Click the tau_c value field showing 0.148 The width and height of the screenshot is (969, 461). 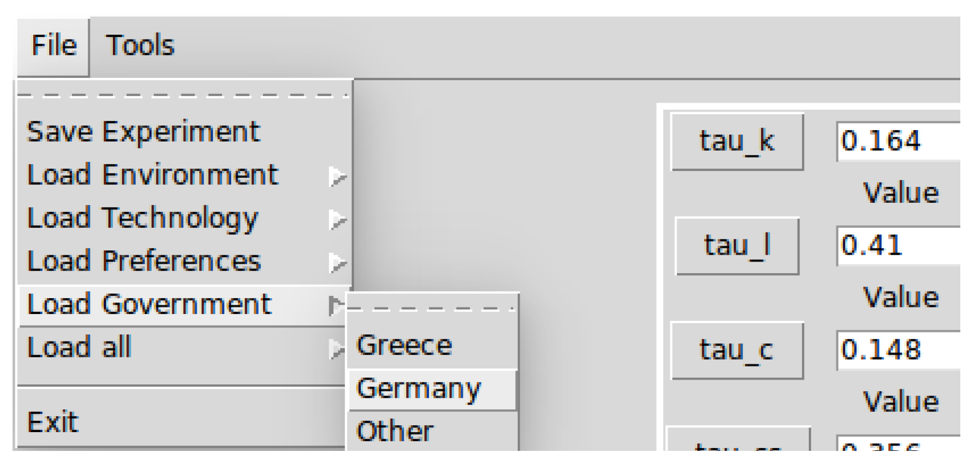coord(898,350)
